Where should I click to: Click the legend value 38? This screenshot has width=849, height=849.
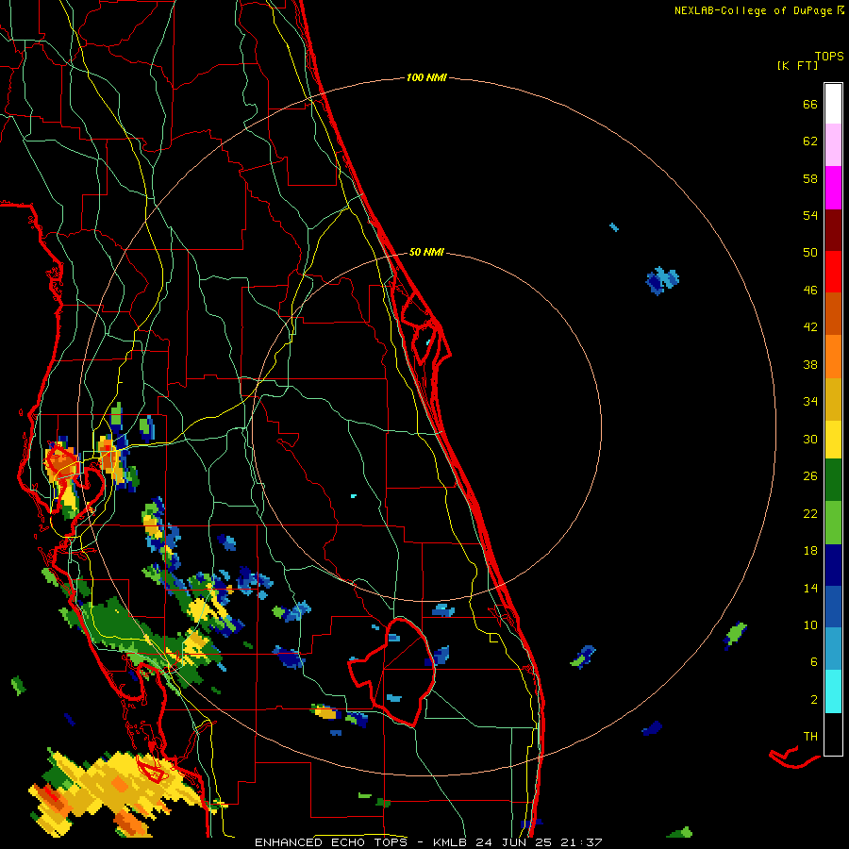pyautogui.click(x=810, y=365)
